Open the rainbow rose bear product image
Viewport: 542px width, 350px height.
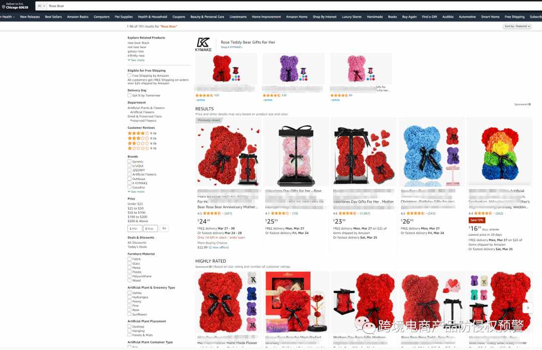coord(500,154)
